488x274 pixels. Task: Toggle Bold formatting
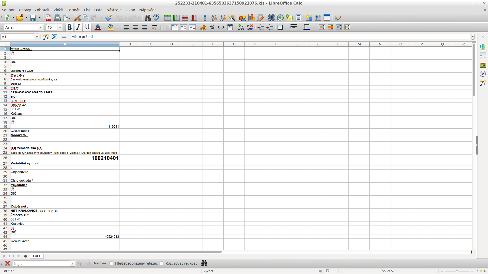[x=69, y=27]
